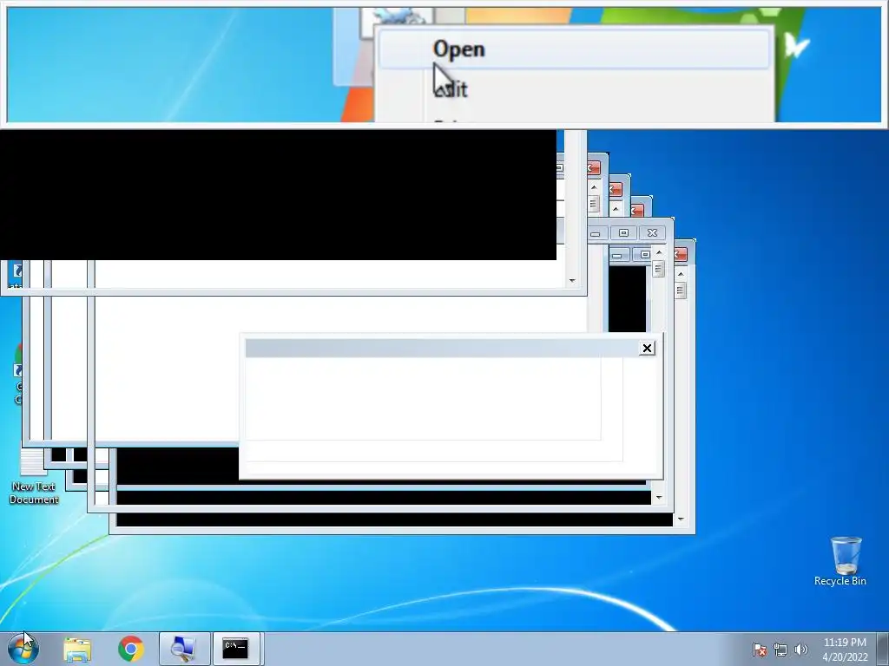The height and width of the screenshot is (666, 889).
Task: Click the Show desktop strip beside the clock
Action: 883,649
